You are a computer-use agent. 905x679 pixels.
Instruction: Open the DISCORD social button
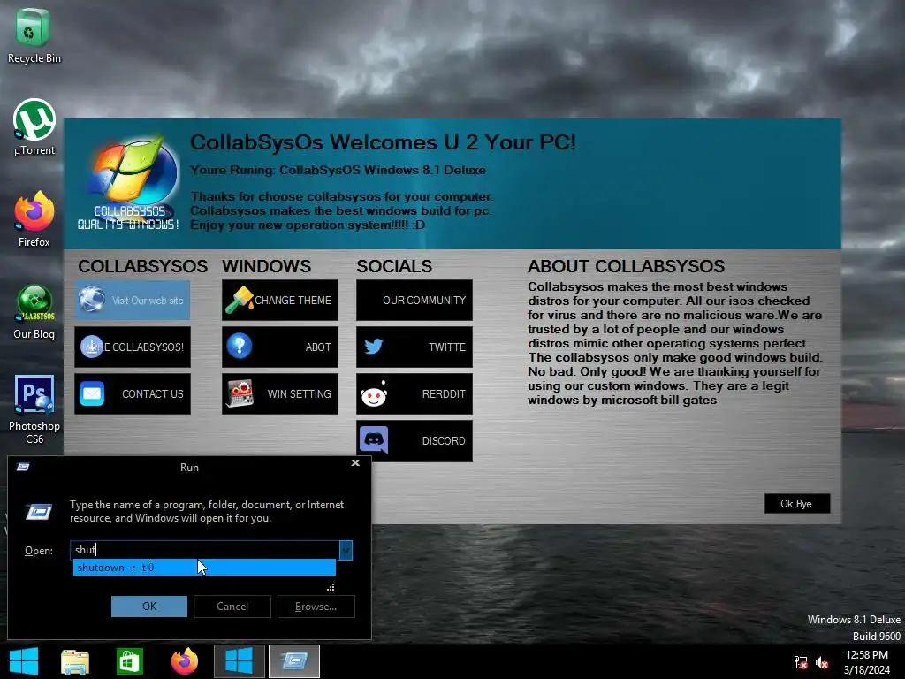pyautogui.click(x=414, y=440)
